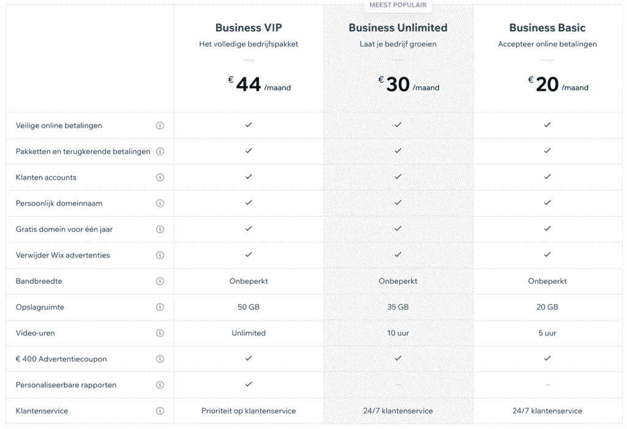Click the € 44 per maand price
The height and width of the screenshot is (429, 627).
[259, 85]
